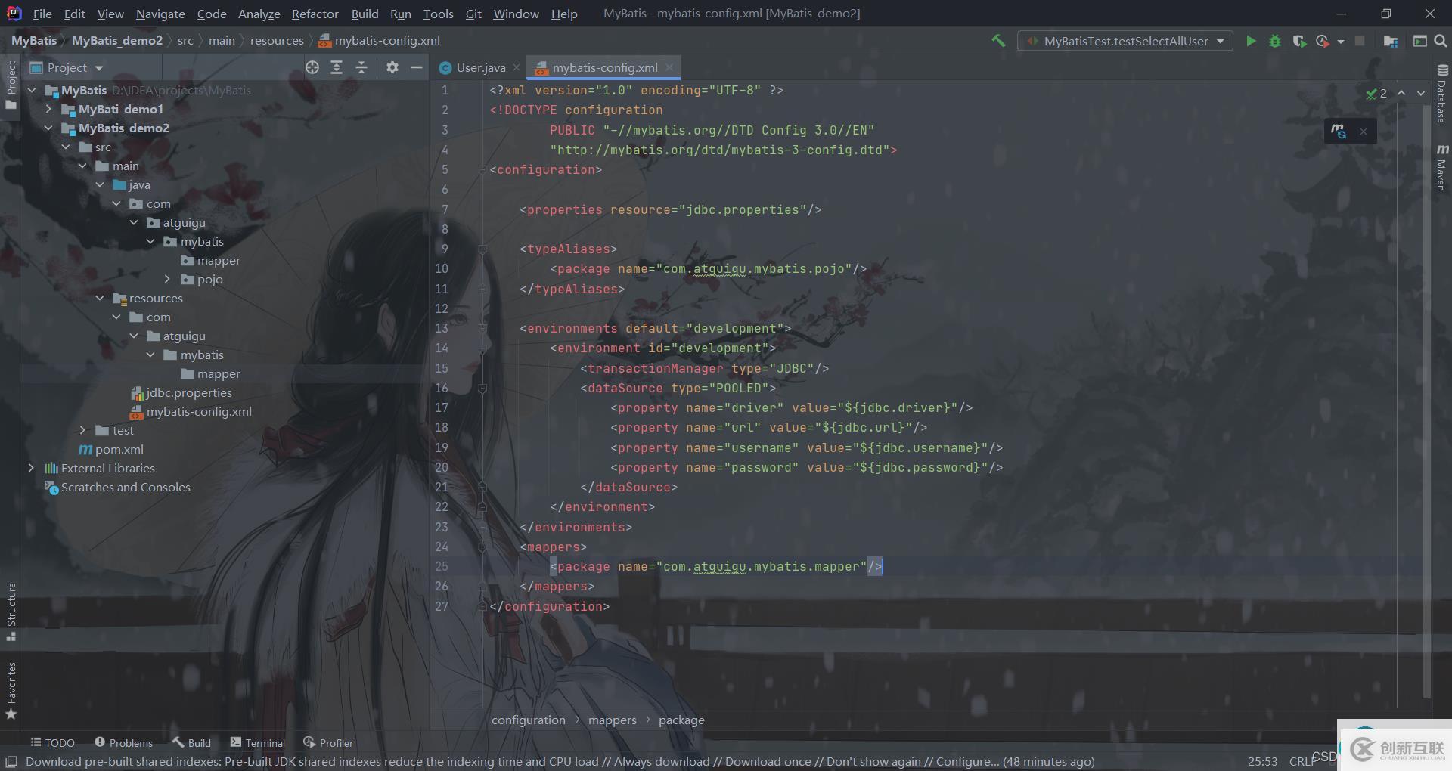The height and width of the screenshot is (771, 1452).
Task: Click the Profile run icon
Action: [x=1322, y=41]
